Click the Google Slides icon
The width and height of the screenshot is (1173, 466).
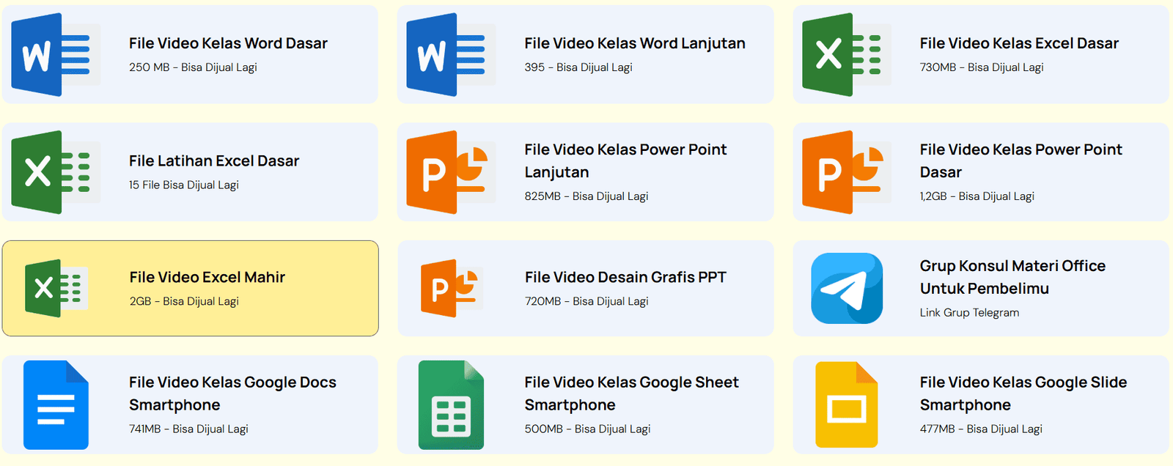[x=847, y=404]
